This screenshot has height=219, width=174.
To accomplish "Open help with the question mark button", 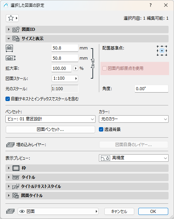I will (x=151, y=5).
